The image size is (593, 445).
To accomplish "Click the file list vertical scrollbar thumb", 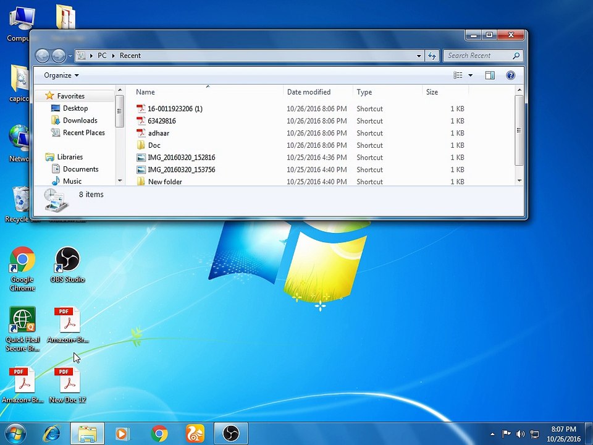I will pos(519,130).
